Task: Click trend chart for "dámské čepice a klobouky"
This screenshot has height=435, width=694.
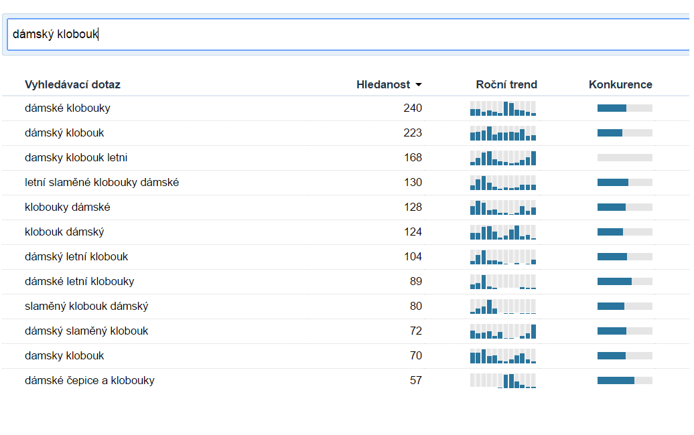Action: click(502, 381)
